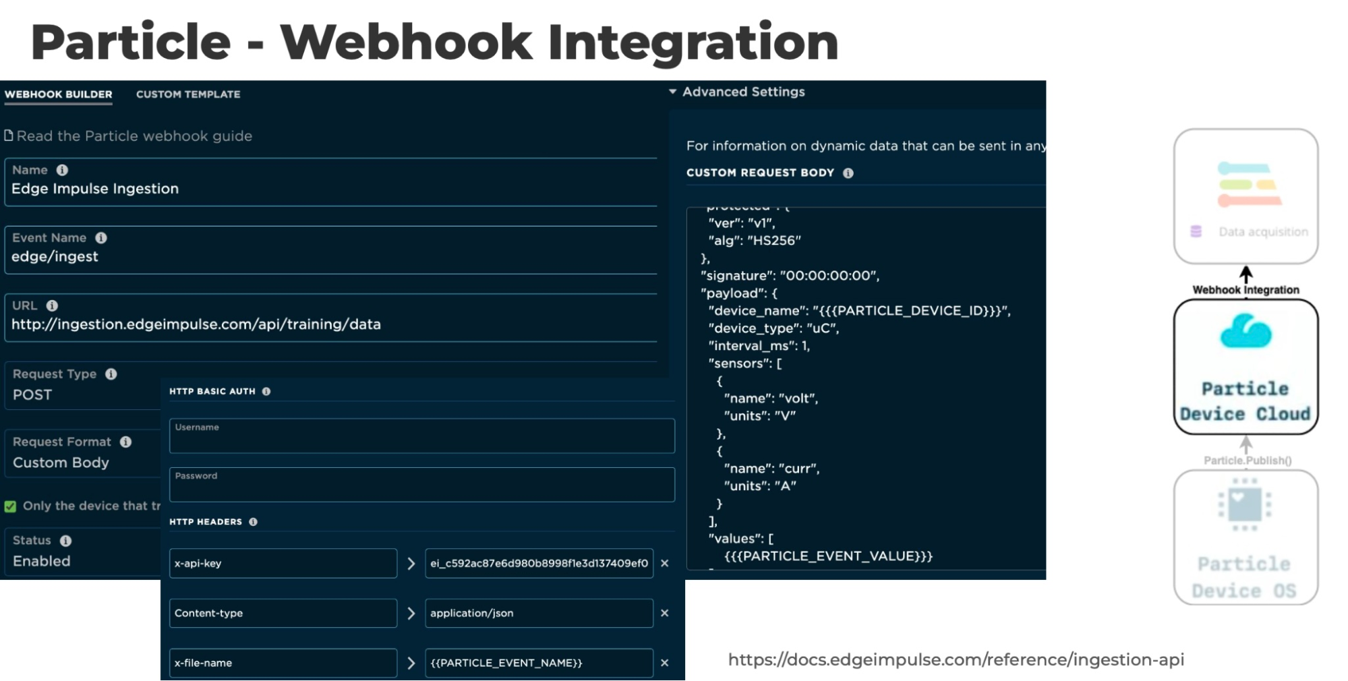
Task: Click the Data acquisition diagram card
Action: click(1246, 196)
